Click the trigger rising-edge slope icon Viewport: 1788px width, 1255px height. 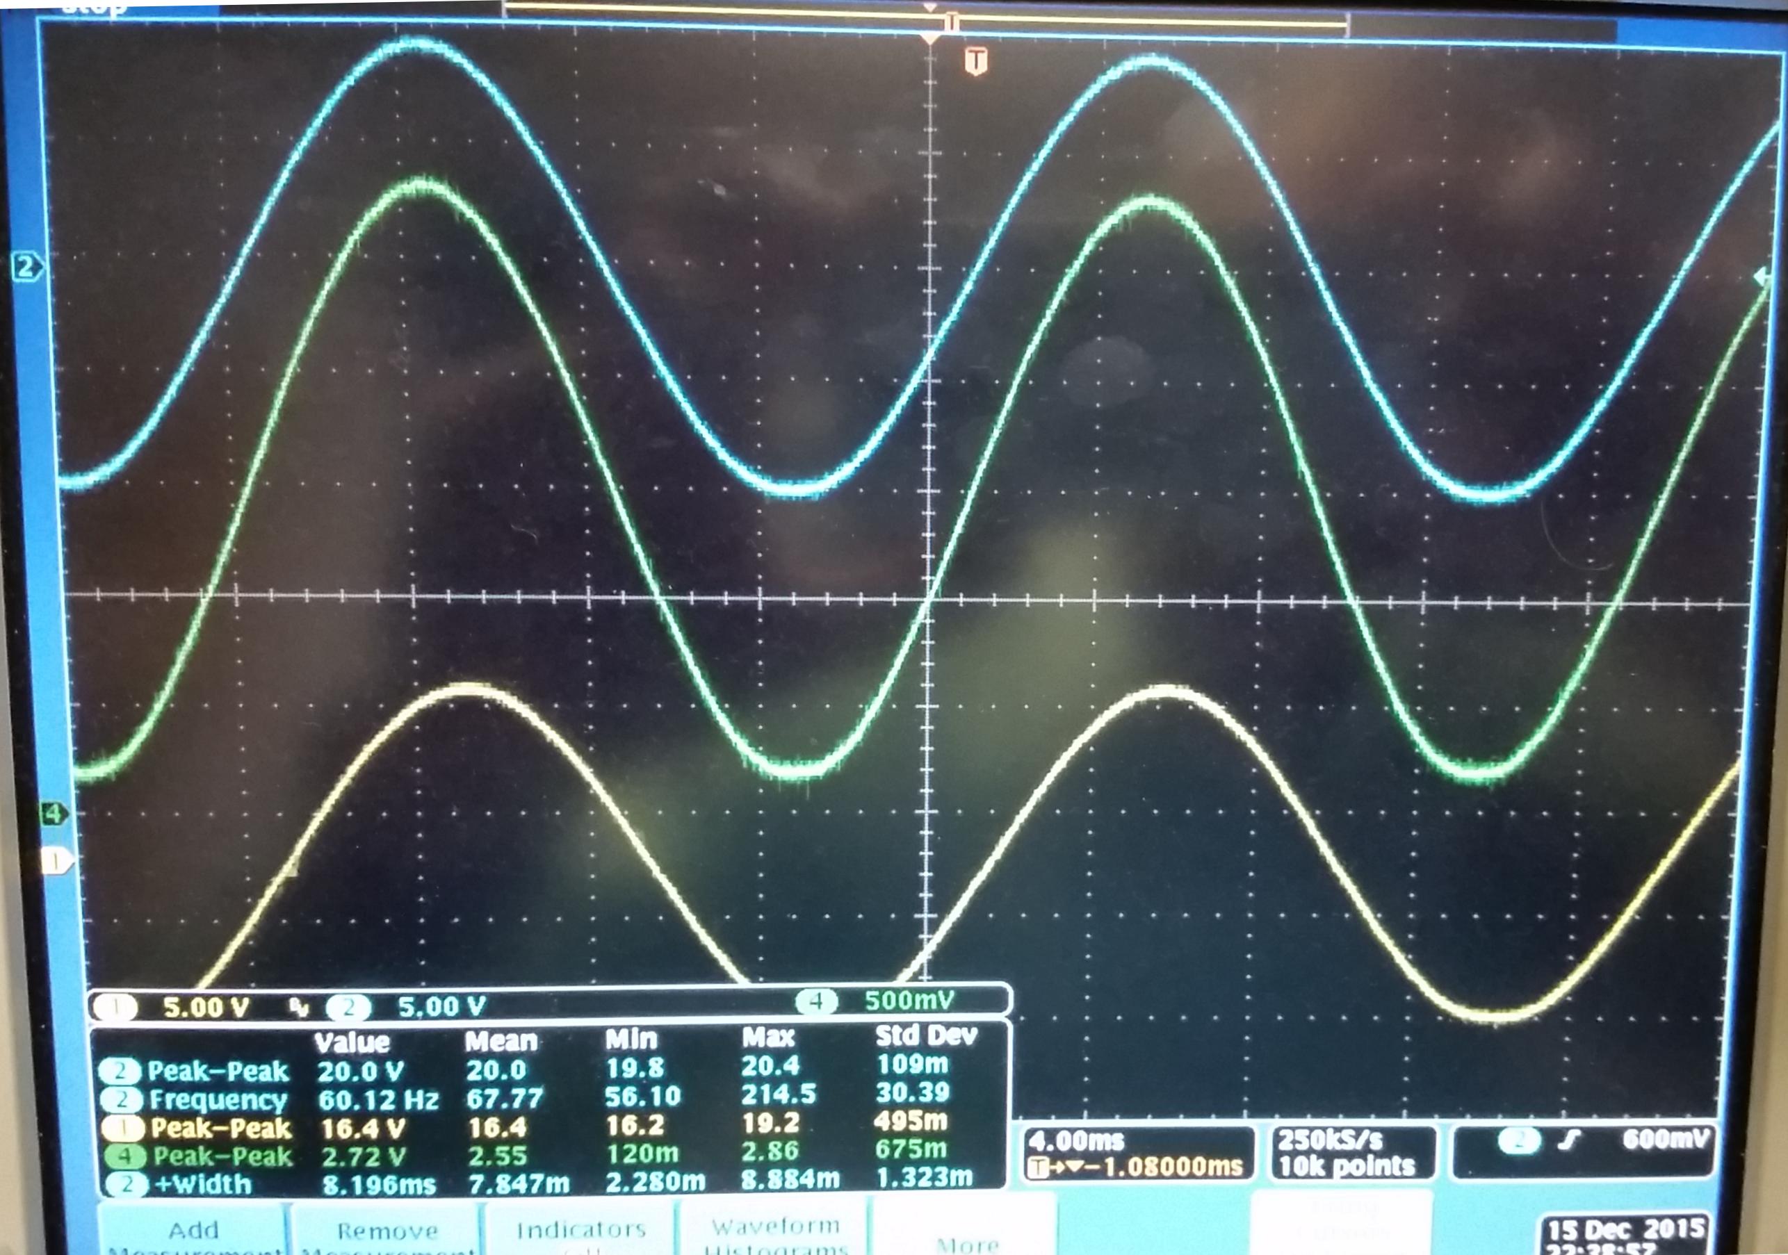1570,1141
